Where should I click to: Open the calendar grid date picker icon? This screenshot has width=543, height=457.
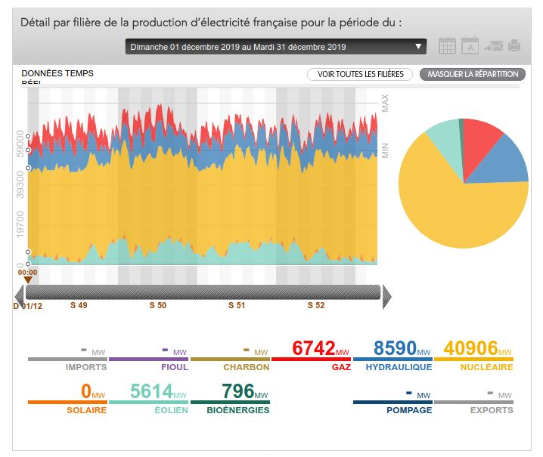(x=447, y=46)
